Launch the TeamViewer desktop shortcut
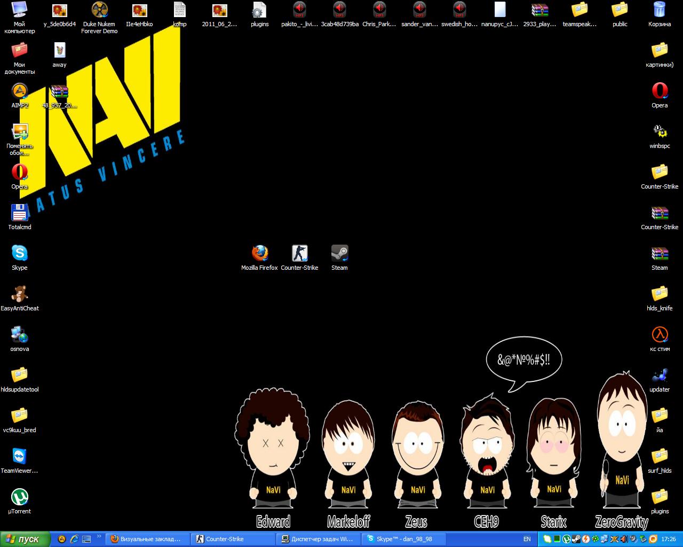Viewport: 683px width, 547px height. [19, 461]
